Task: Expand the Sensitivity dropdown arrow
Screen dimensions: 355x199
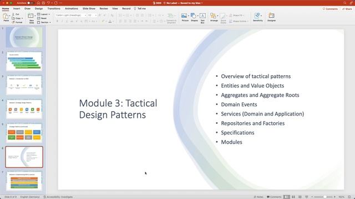Action: tap(261, 16)
